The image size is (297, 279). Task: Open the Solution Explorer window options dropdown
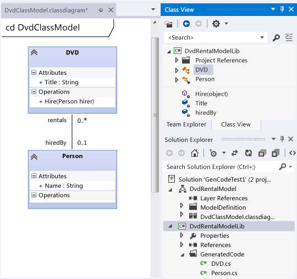click(273, 139)
